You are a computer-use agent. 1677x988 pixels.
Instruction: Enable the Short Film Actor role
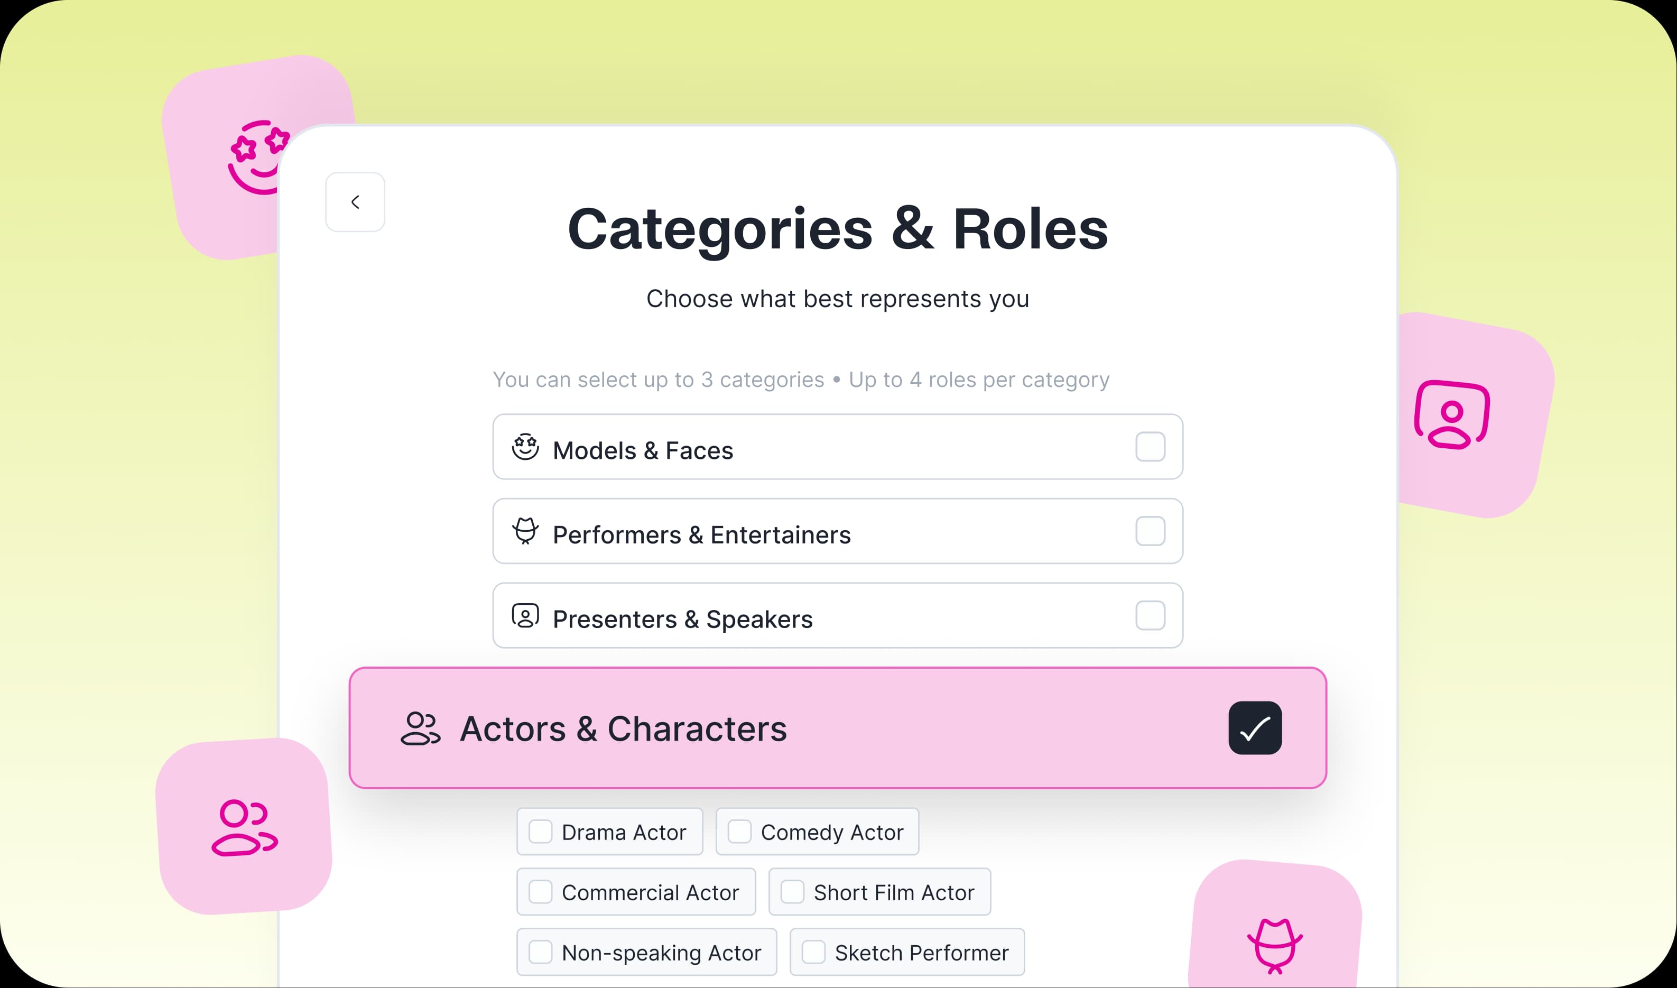[x=793, y=891]
